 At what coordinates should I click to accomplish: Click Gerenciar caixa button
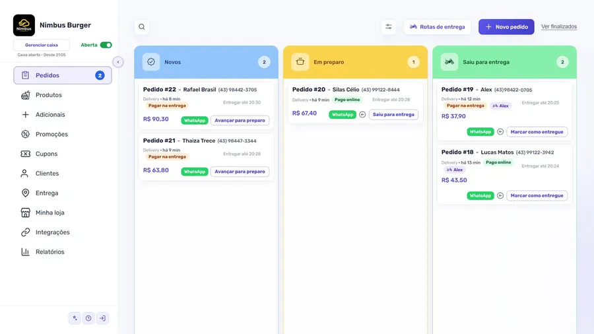click(x=42, y=45)
